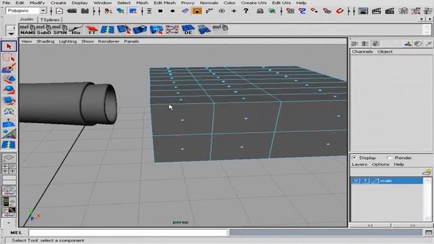Screen dimensions: 434x244
Task: Click the Select by component type icon
Action: 133,11
